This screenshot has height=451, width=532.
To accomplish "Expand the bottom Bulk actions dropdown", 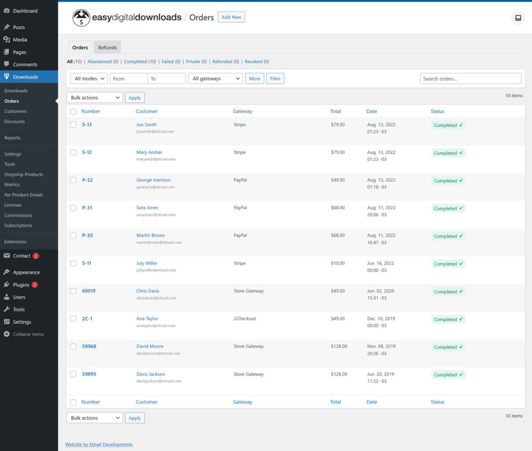I will [x=95, y=418].
